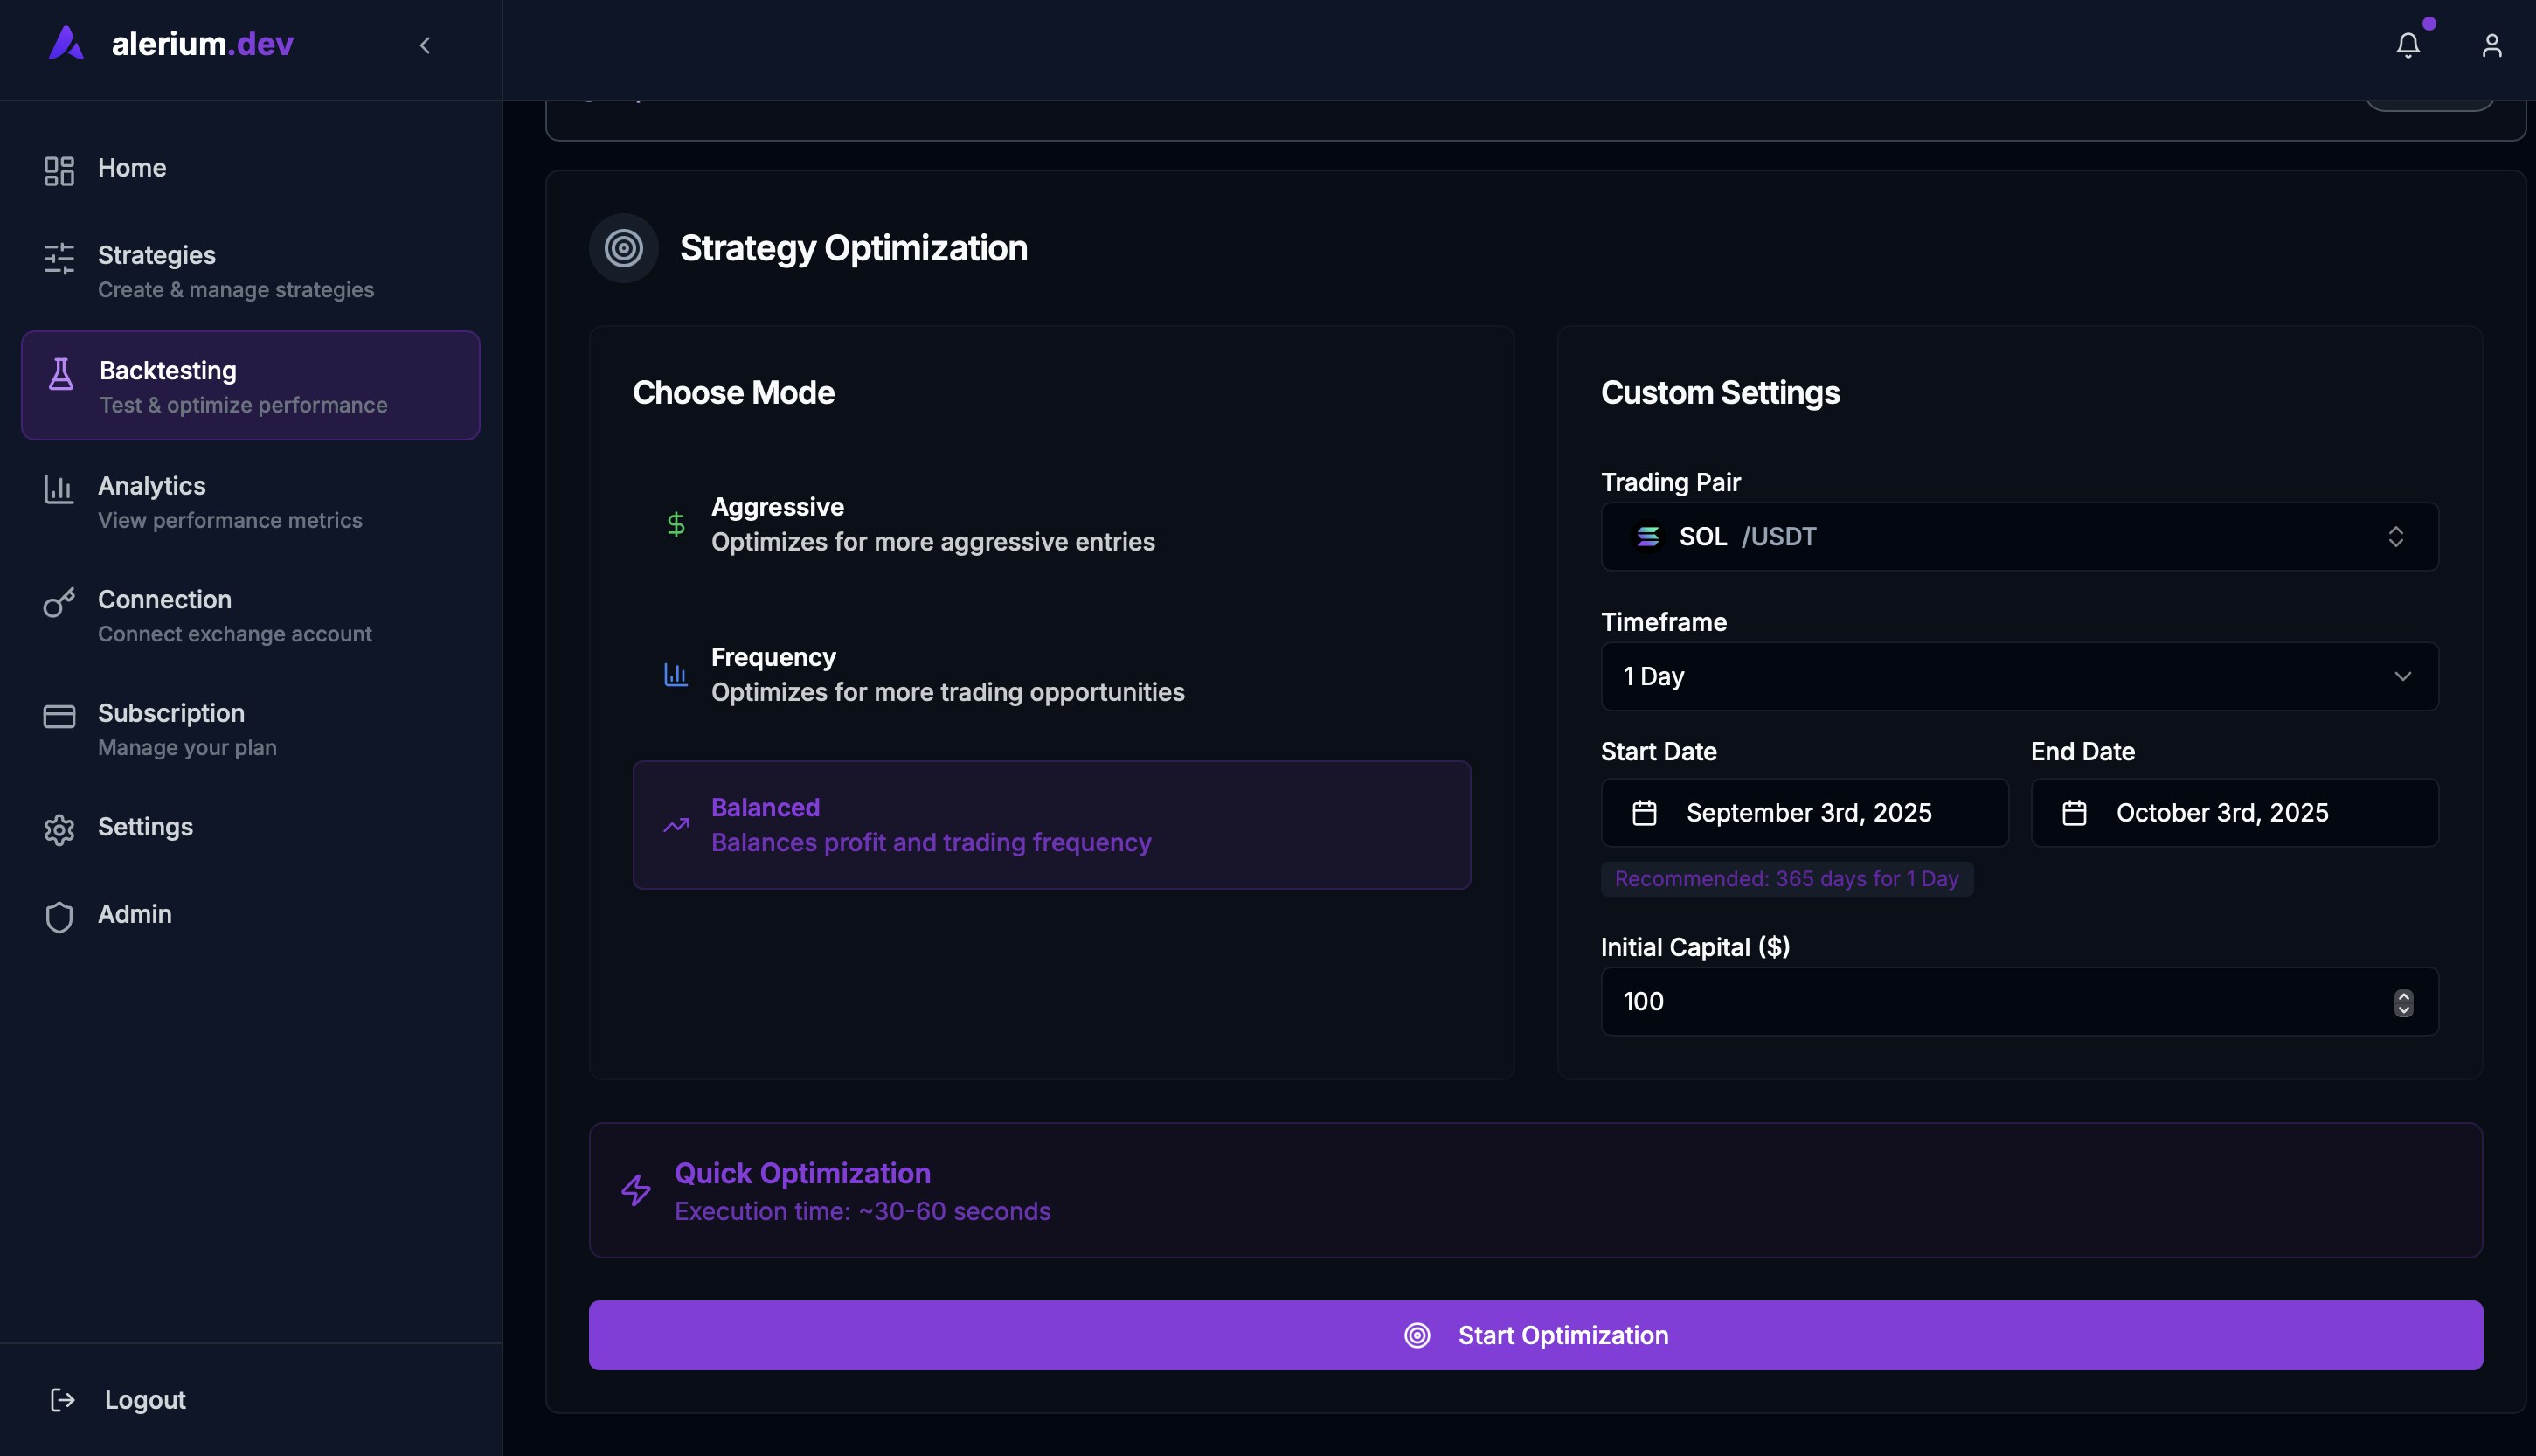The width and height of the screenshot is (2536, 1456).
Task: Click the Start Date calendar icon
Action: tap(1645, 813)
